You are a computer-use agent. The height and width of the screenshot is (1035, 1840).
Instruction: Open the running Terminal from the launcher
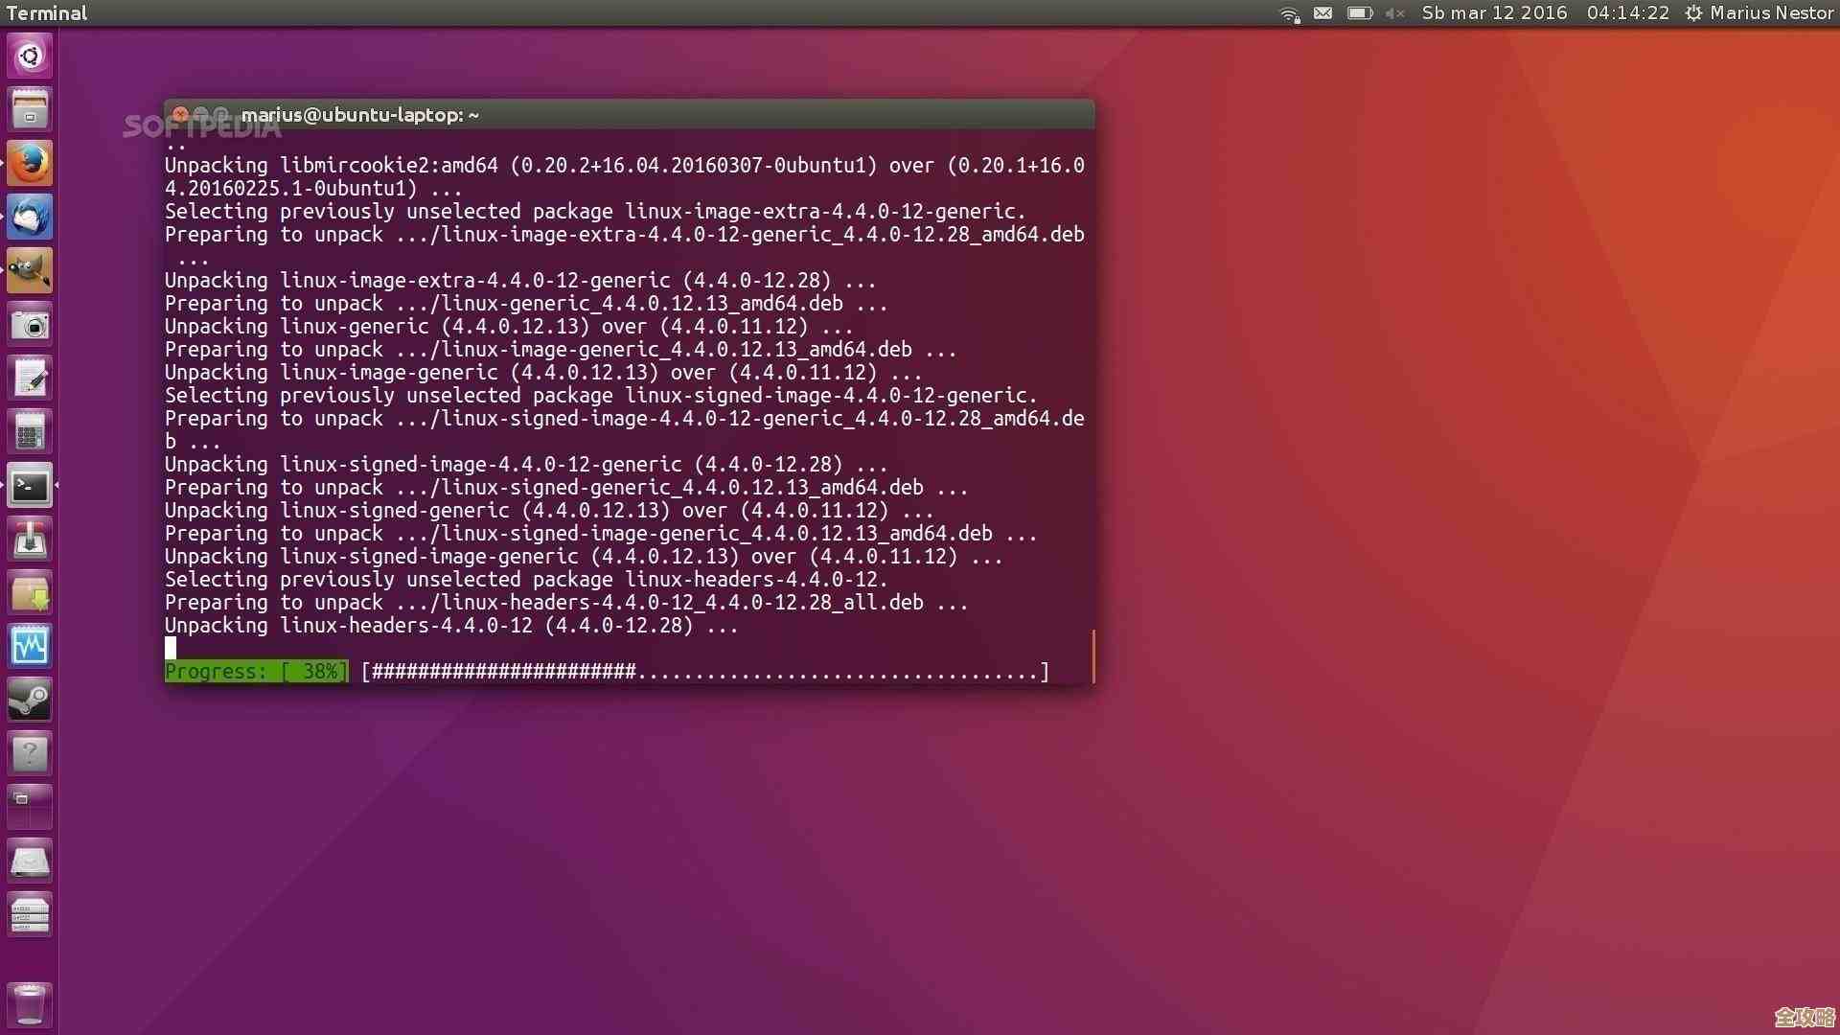[x=30, y=485]
